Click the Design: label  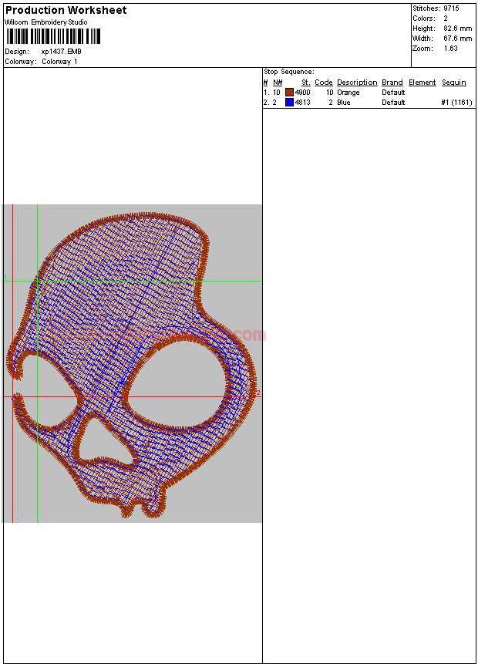pos(17,51)
